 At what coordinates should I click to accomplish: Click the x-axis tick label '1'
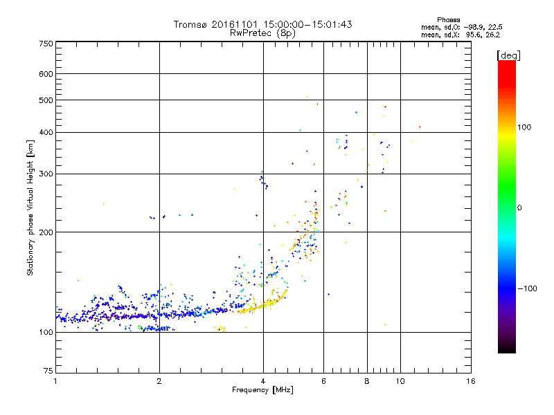pyautogui.click(x=55, y=381)
